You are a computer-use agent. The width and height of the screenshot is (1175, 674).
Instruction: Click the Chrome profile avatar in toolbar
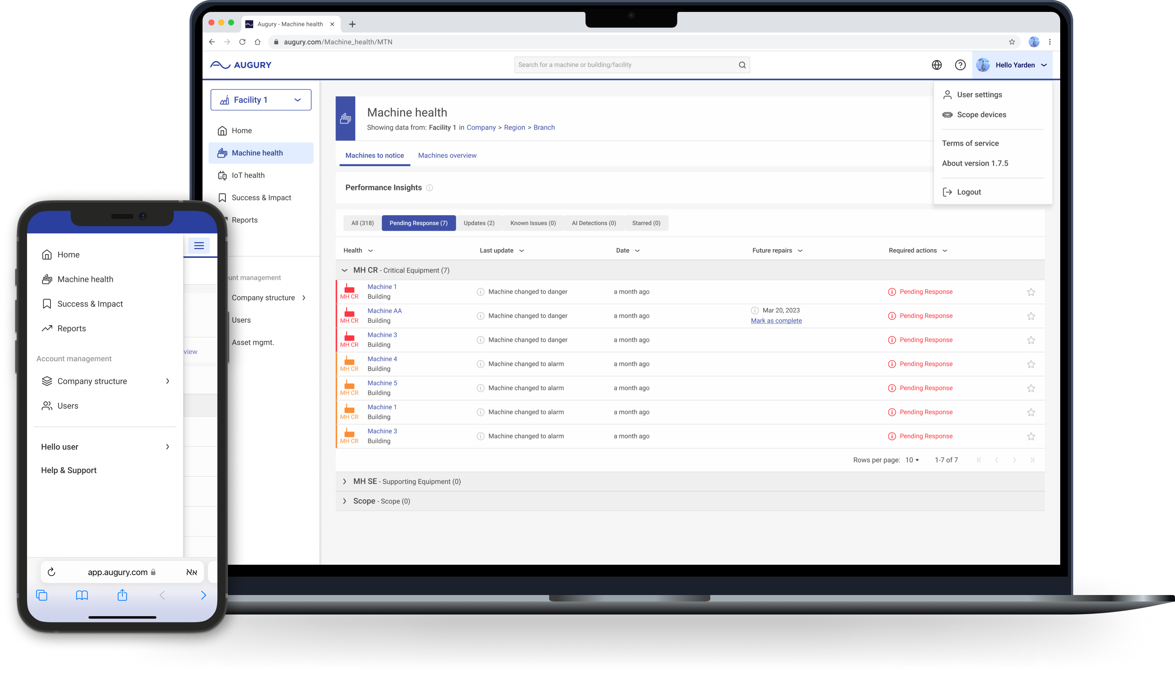pos(1034,42)
